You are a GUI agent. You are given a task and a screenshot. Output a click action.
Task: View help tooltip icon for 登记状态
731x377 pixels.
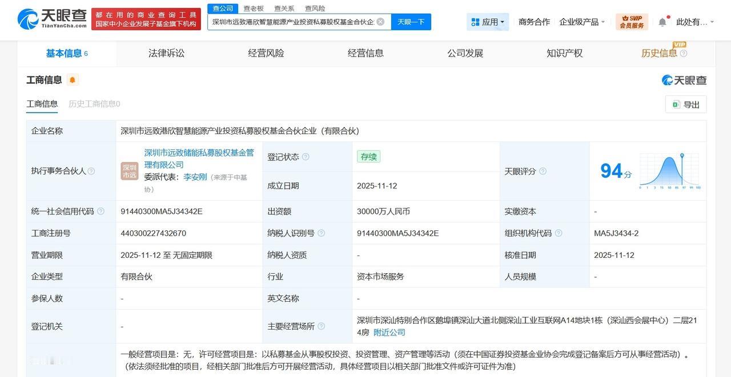click(x=307, y=157)
